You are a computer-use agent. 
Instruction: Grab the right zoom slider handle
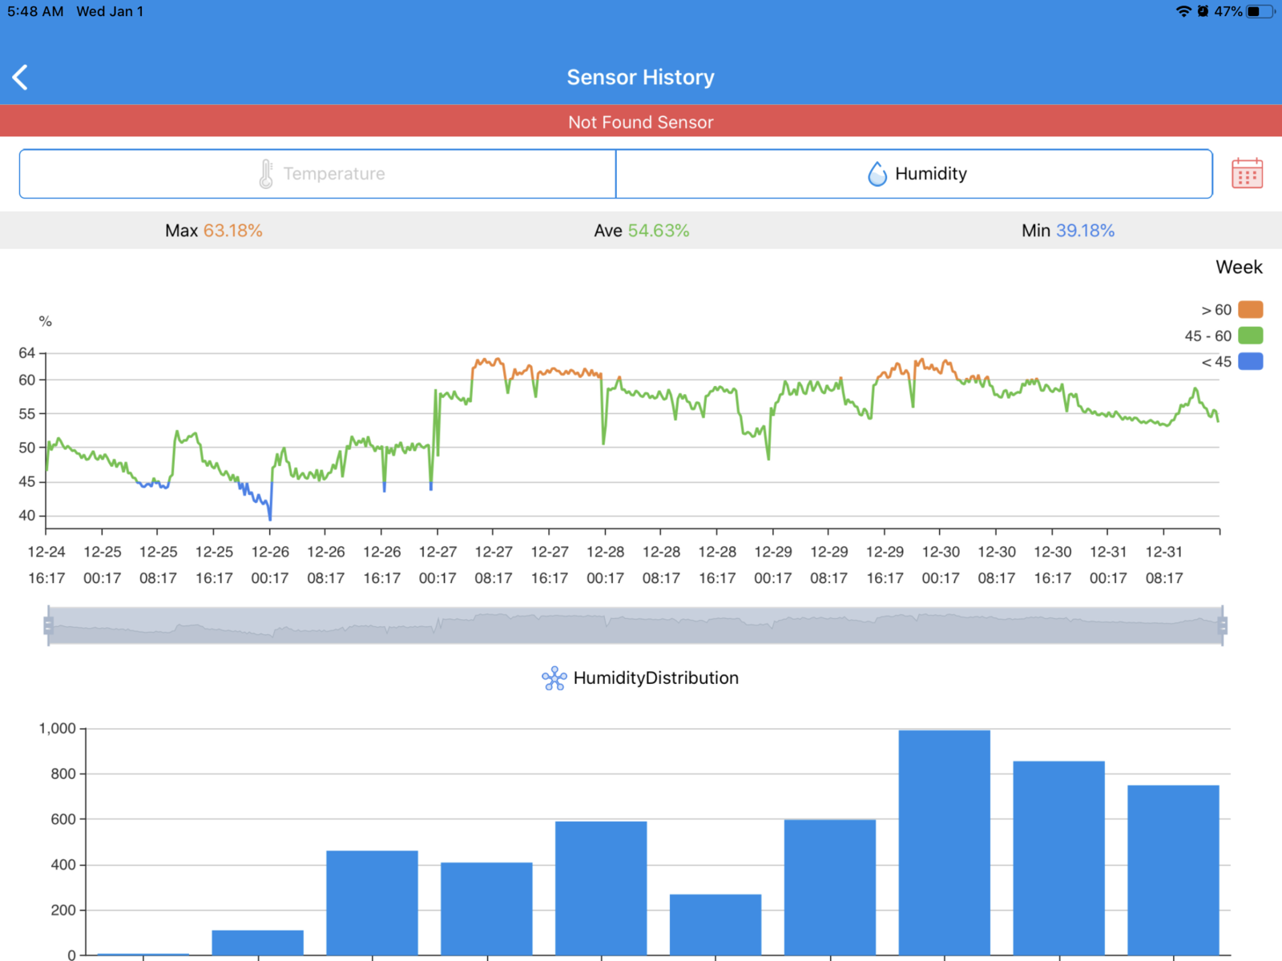click(1223, 625)
